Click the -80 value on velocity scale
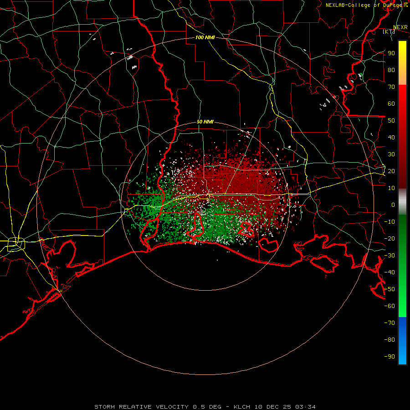The width and height of the screenshot is (410, 410). (x=389, y=340)
